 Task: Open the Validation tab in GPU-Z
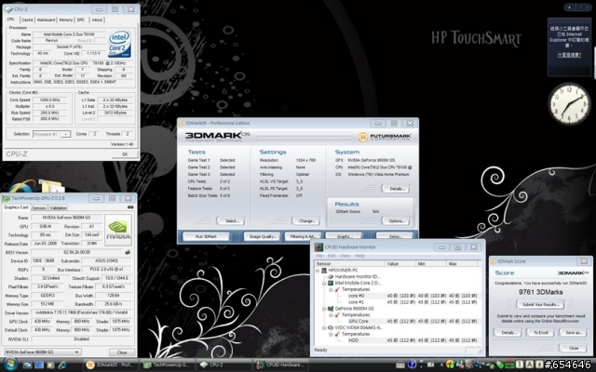[58, 207]
